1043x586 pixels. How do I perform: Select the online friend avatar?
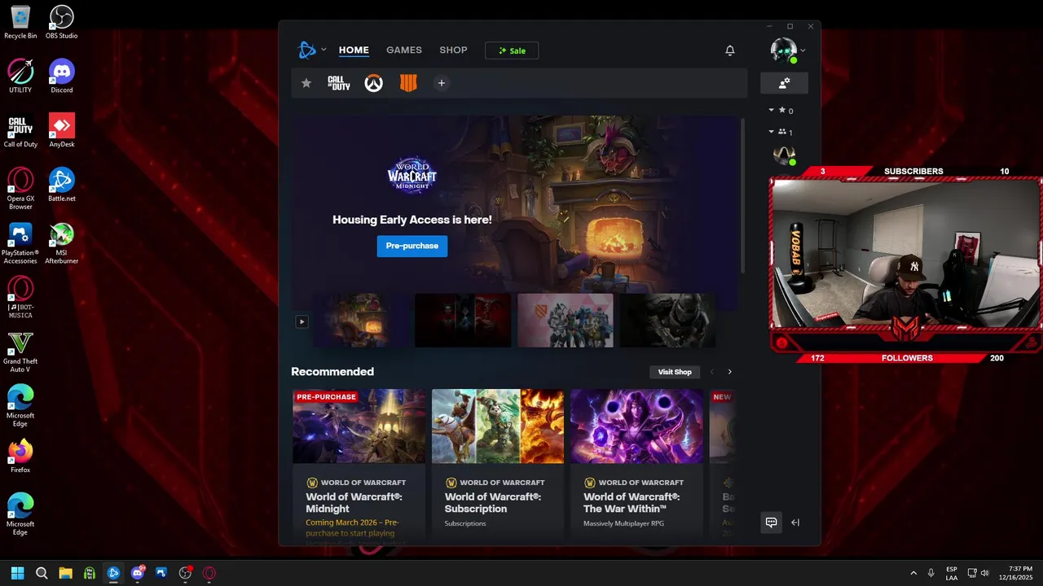(x=784, y=155)
